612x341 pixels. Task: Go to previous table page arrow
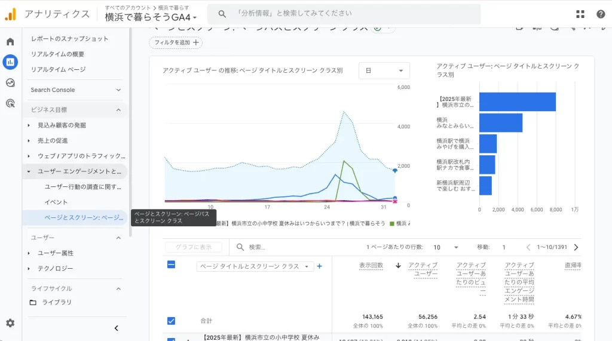[x=528, y=247]
